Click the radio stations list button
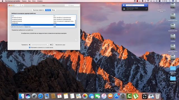This screenshot has height=100, width=179. (124, 5)
